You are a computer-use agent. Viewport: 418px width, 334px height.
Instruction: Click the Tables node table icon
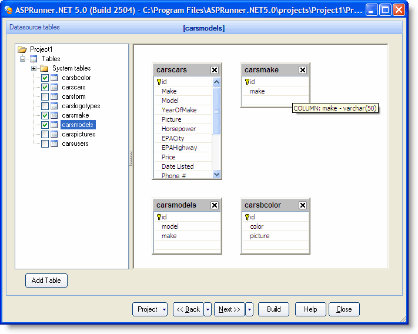point(34,59)
